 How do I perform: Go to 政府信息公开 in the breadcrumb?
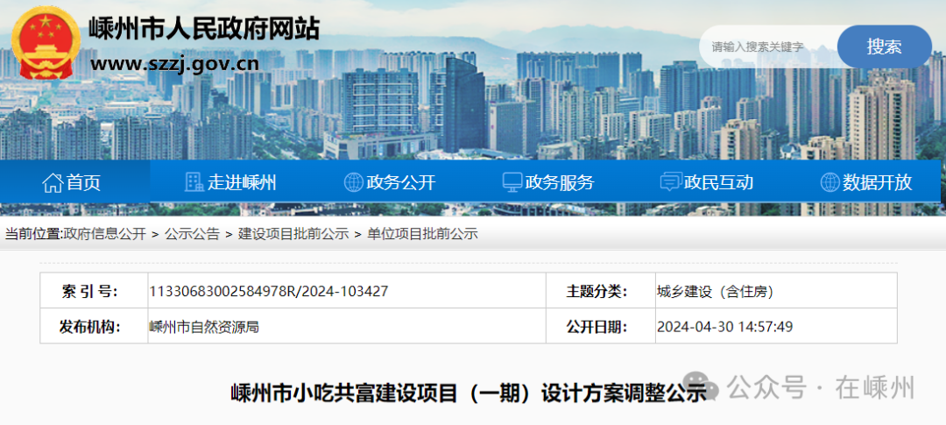click(105, 234)
